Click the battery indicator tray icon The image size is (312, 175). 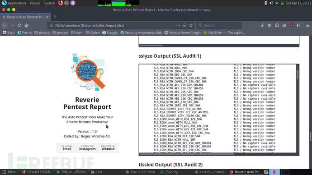pos(282,3)
